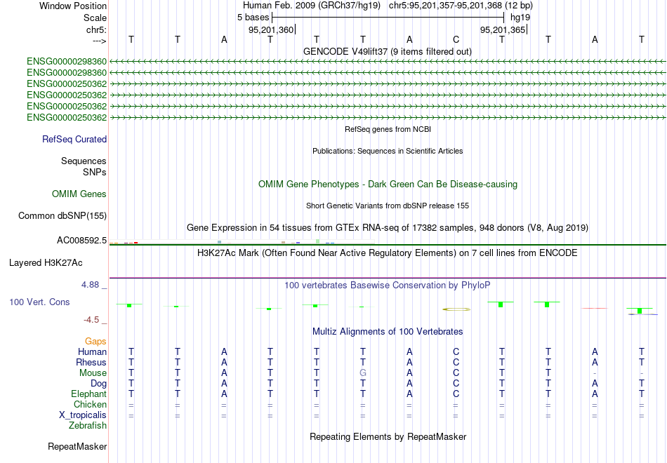
Task: Click the SNPs track label
Action: [95, 172]
